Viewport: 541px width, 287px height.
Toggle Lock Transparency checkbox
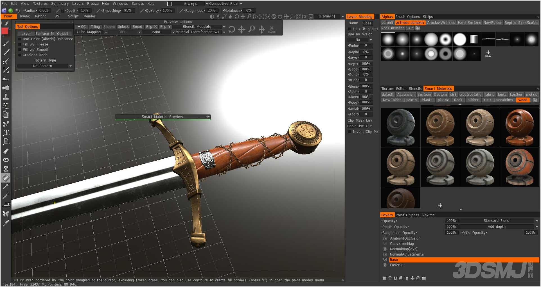(x=350, y=29)
